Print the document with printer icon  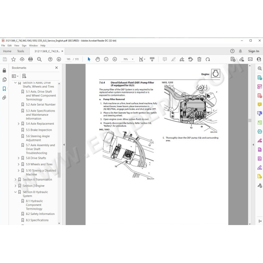pyautogui.click(x=30, y=59)
